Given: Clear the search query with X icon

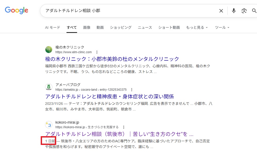Looking at the screenshot, I should coord(221,11).
